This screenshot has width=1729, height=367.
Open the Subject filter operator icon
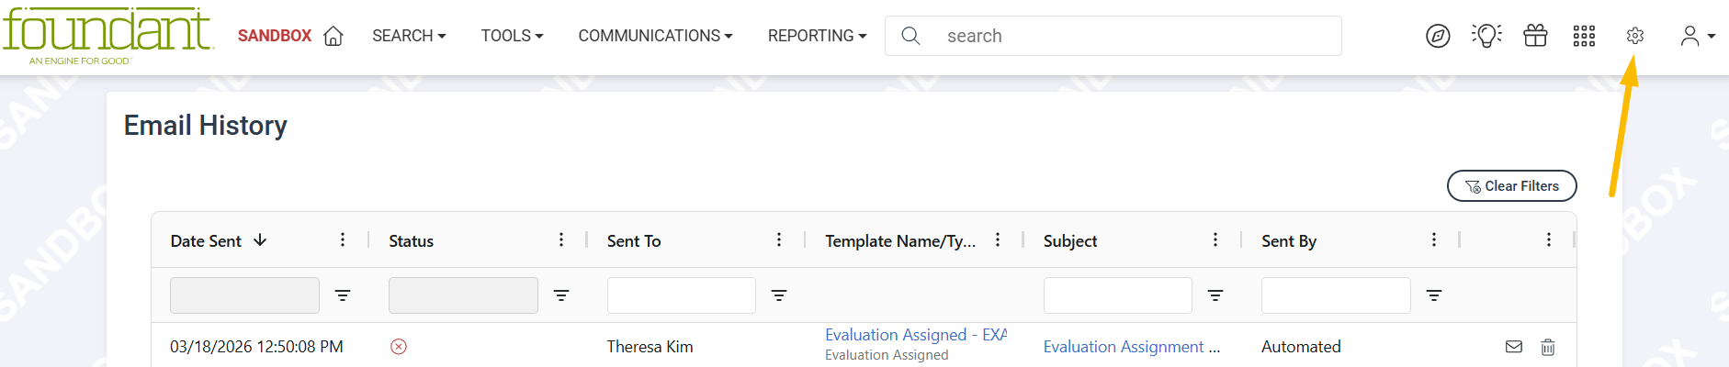tap(1215, 295)
